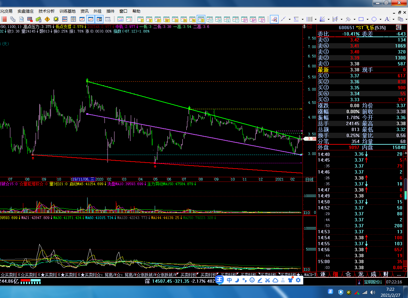Image resolution: width=408 pixels, height=298 pixels.
Task: Click the table columns toolbar icon
Action: [73, 19]
